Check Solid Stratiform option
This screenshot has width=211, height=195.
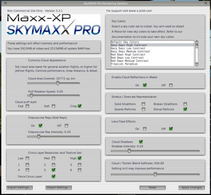[143, 104]
